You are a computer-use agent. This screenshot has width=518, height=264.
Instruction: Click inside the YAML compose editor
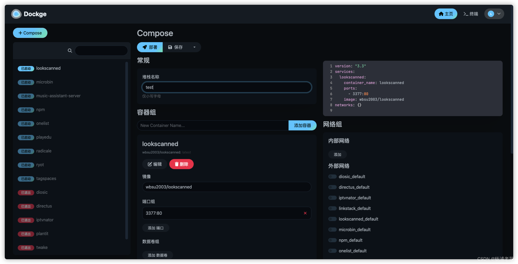413,88
